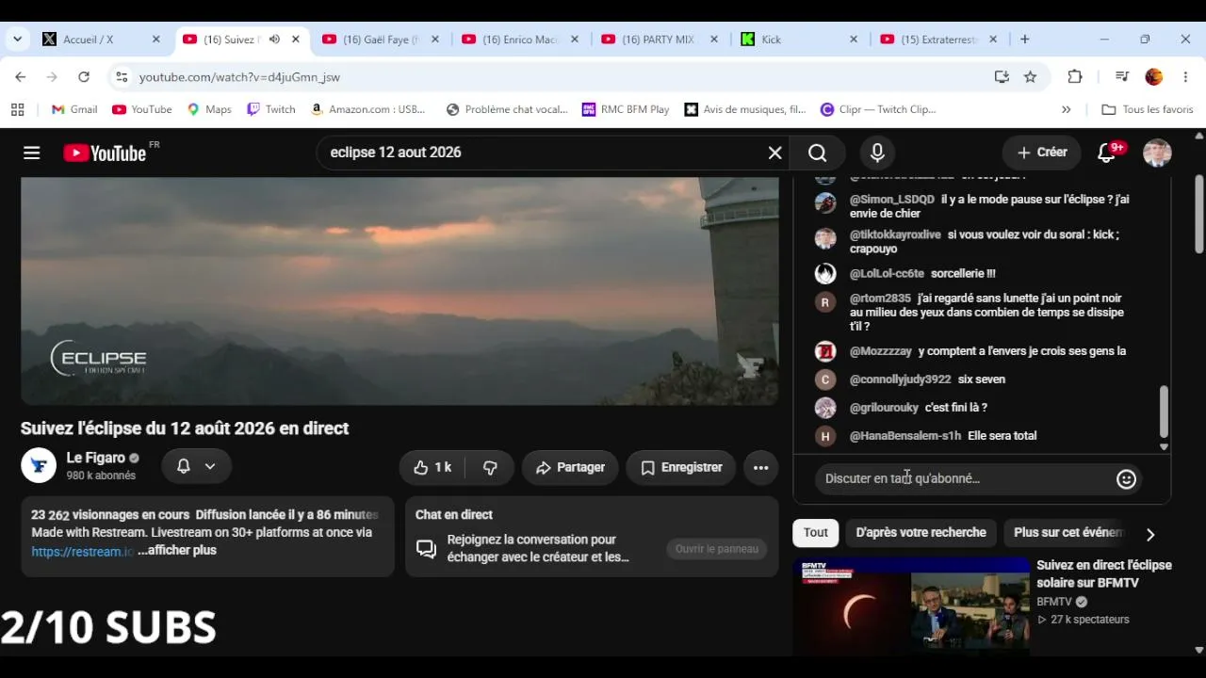The width and height of the screenshot is (1206, 678).
Task: Open a new browser tab
Action: [x=1025, y=40]
